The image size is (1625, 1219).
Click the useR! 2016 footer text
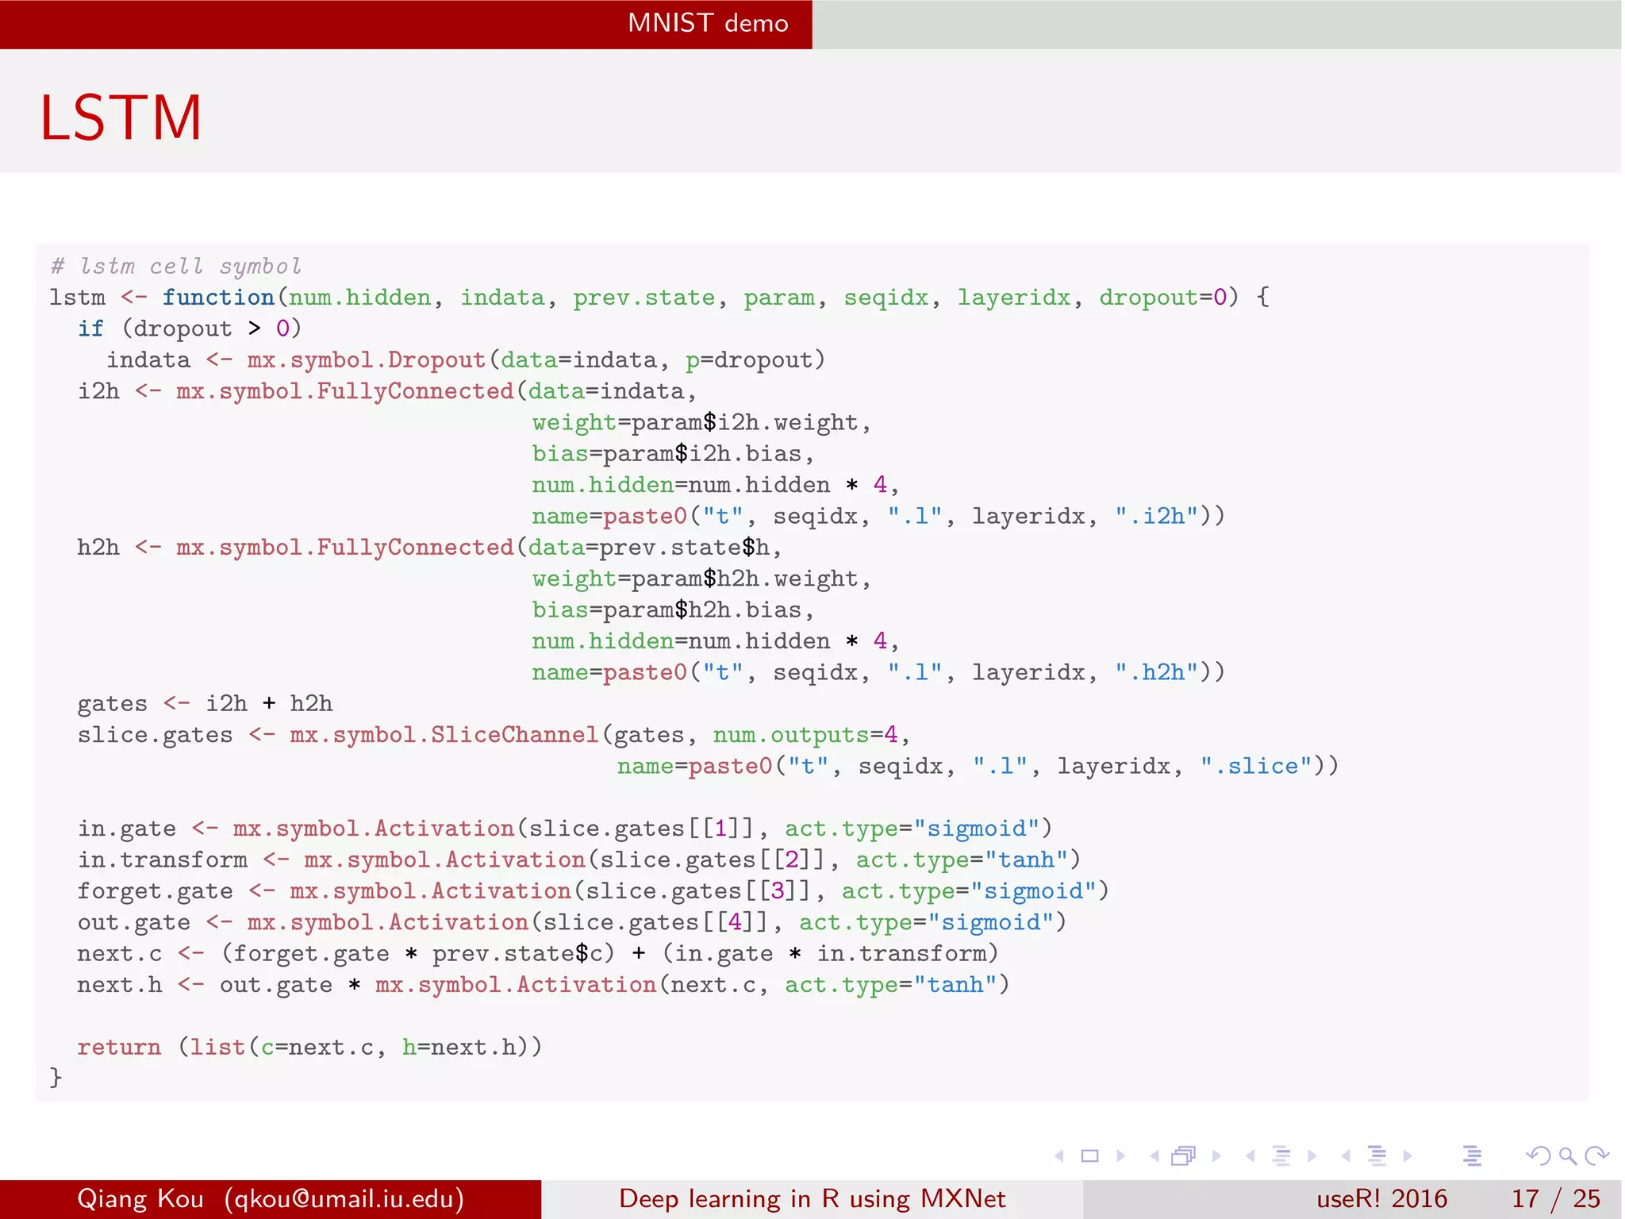click(1381, 1198)
